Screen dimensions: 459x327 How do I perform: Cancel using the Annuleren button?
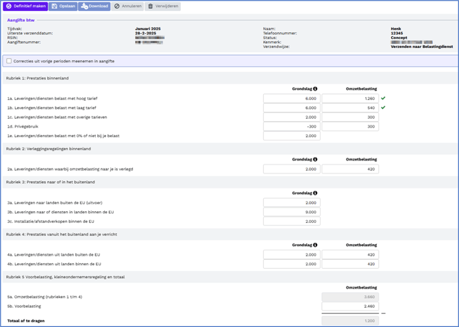[x=127, y=6]
